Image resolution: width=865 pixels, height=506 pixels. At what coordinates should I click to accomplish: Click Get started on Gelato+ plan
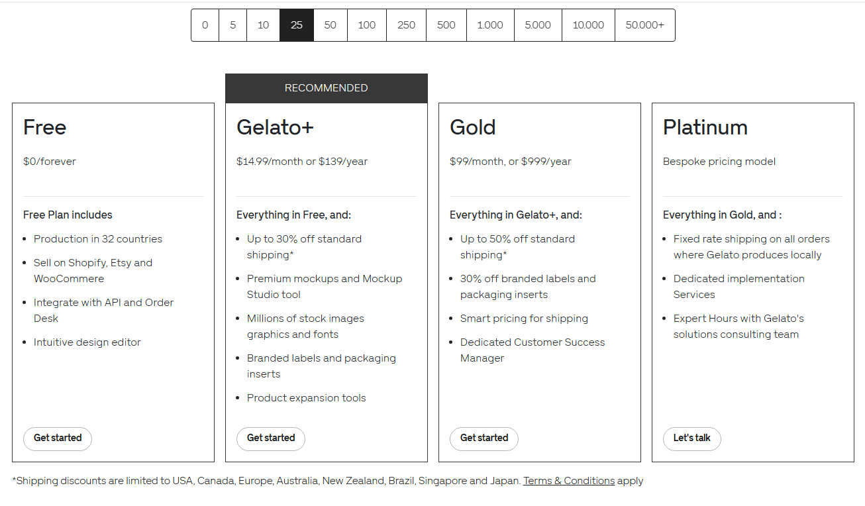point(271,438)
